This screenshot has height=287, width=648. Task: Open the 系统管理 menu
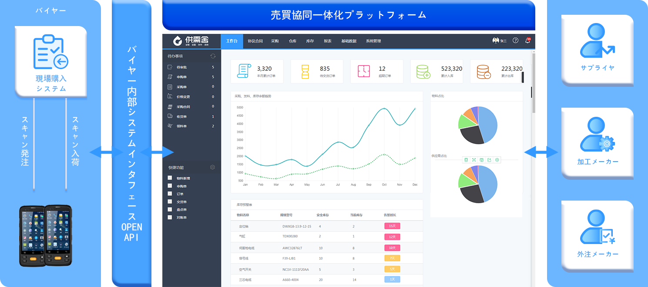click(x=373, y=41)
